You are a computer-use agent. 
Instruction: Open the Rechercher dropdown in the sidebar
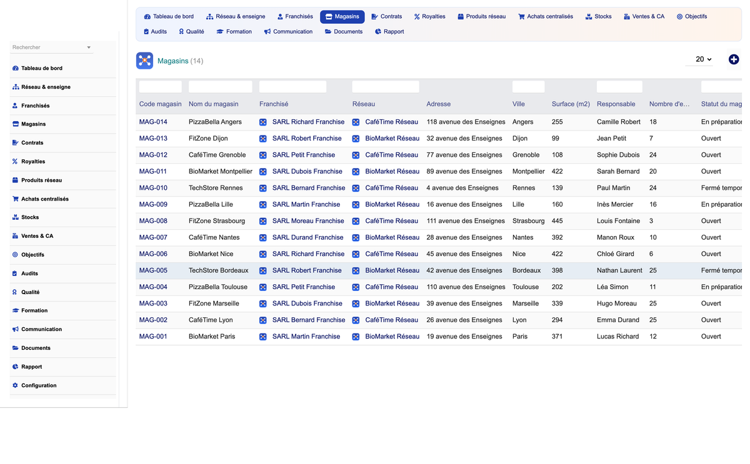coord(52,47)
